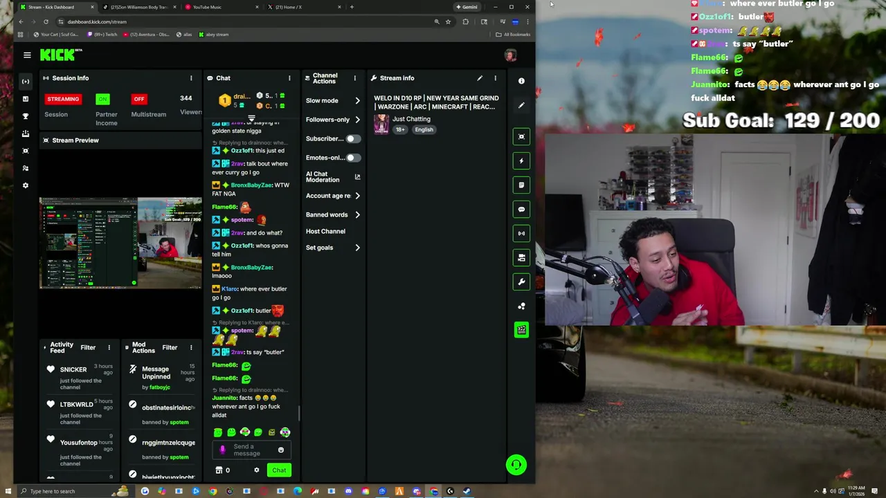
Task: Open Activity Feed Filter
Action: coord(88,348)
